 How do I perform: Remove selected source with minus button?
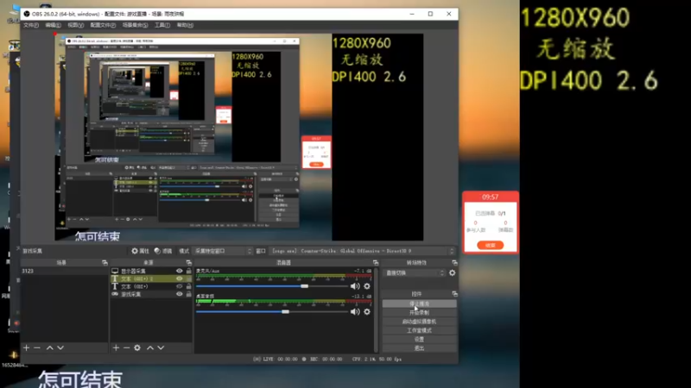126,348
